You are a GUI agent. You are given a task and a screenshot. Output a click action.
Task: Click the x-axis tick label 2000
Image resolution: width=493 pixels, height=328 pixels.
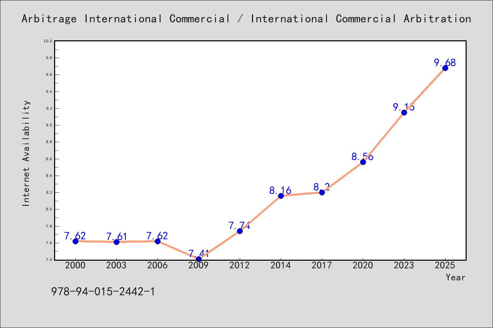tap(75, 265)
